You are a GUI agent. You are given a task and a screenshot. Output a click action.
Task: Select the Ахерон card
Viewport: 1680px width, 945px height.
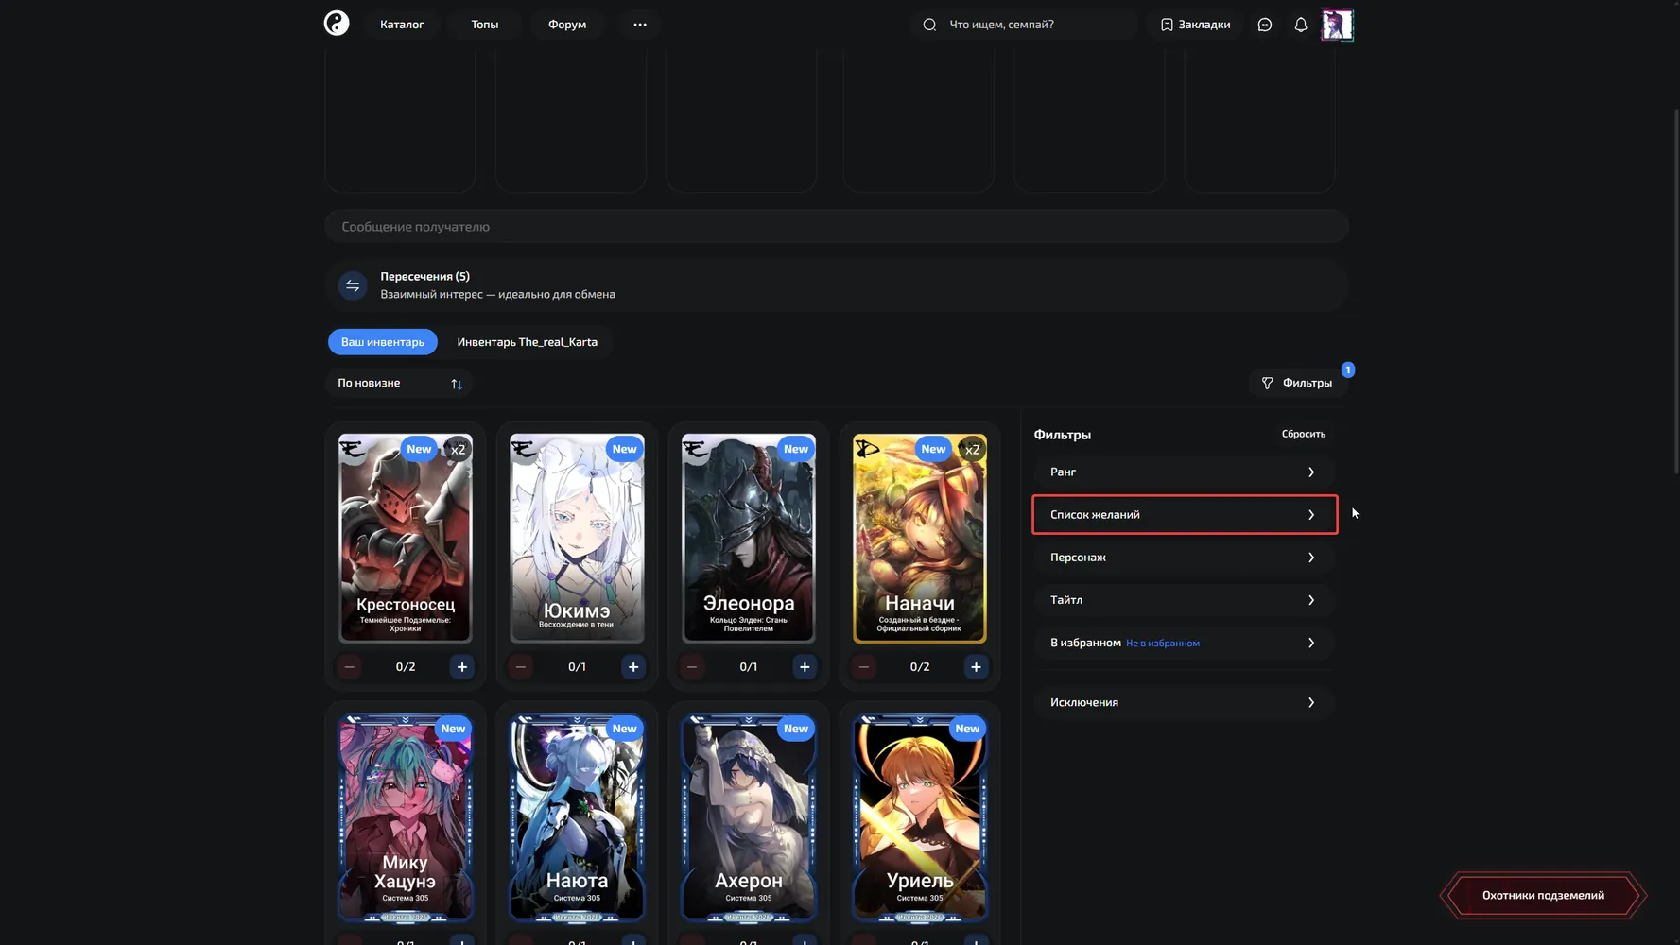[748, 817]
